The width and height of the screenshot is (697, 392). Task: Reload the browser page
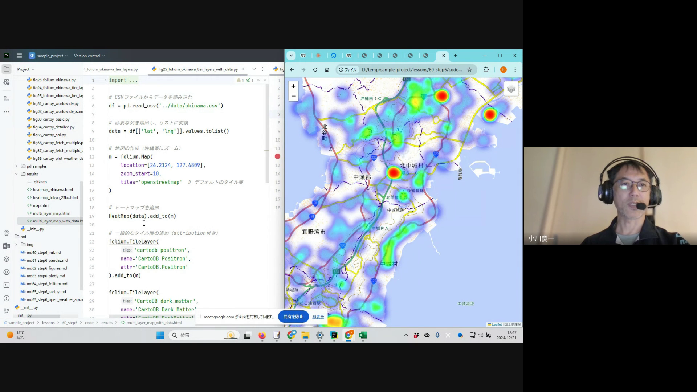click(x=315, y=70)
